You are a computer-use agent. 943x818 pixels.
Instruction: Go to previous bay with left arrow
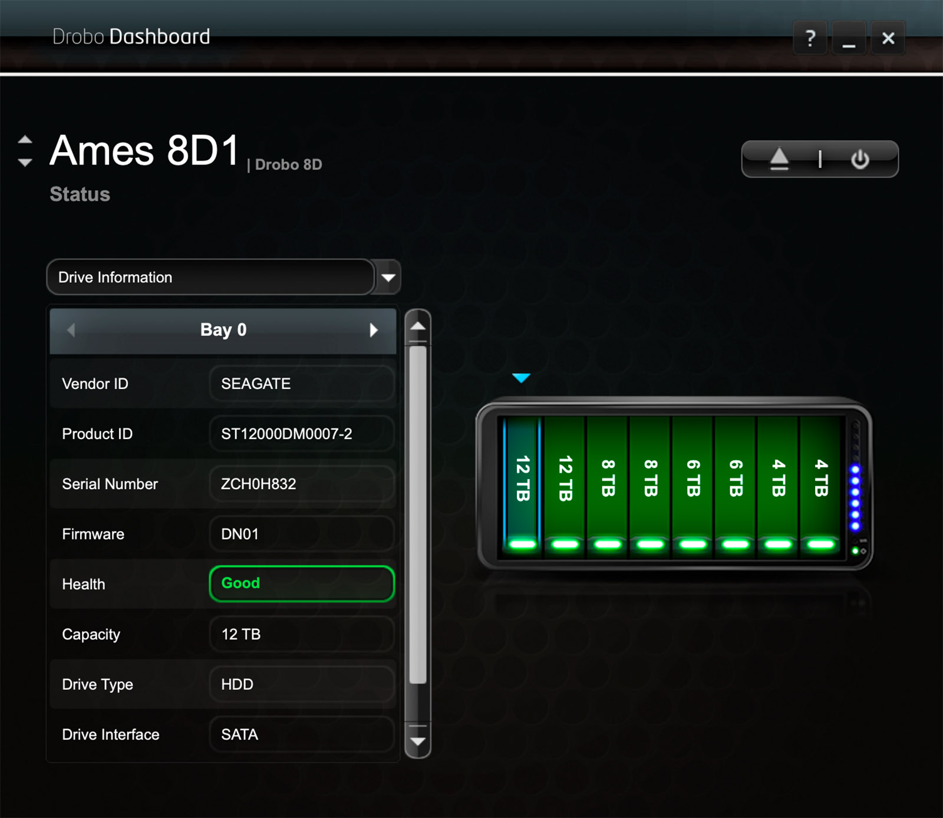click(71, 330)
